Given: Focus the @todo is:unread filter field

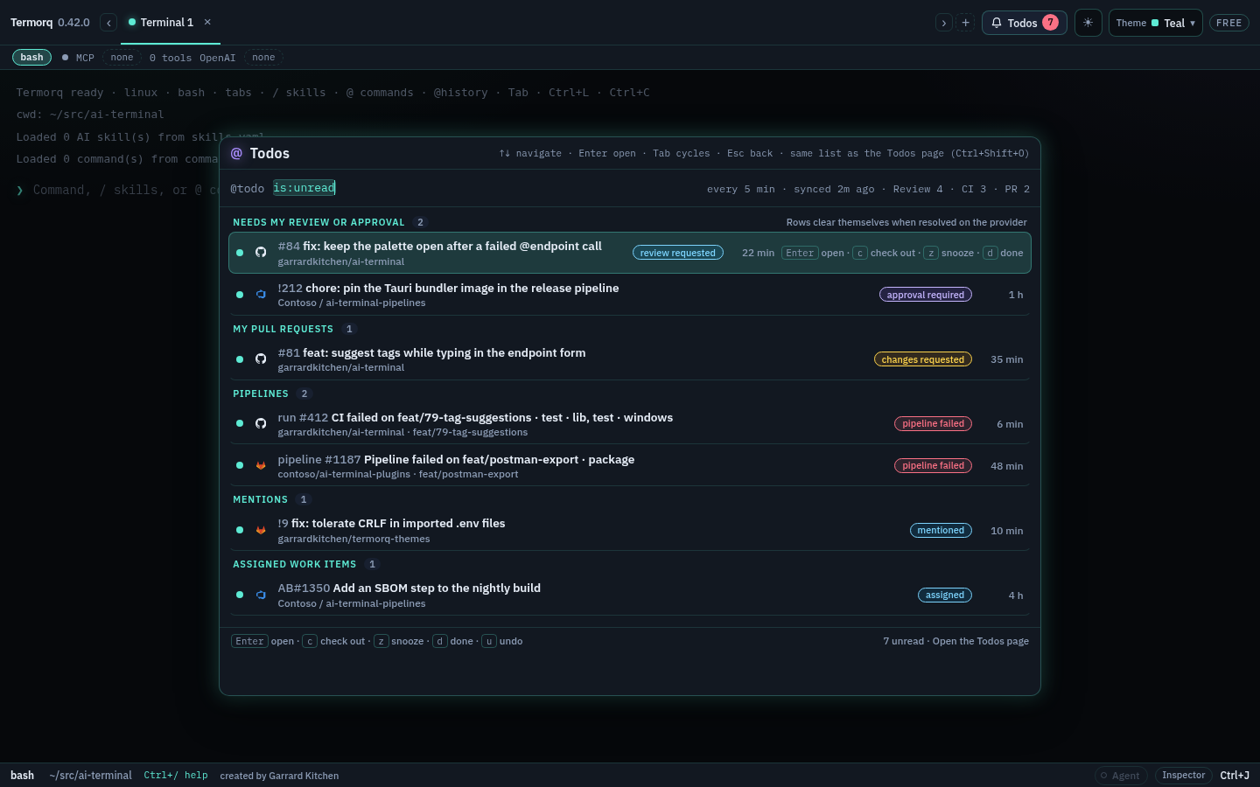Looking at the screenshot, I should point(304,188).
